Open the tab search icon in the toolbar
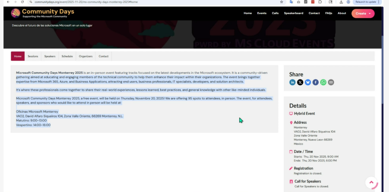Screen dimensions: 389x192 coord(330,2)
